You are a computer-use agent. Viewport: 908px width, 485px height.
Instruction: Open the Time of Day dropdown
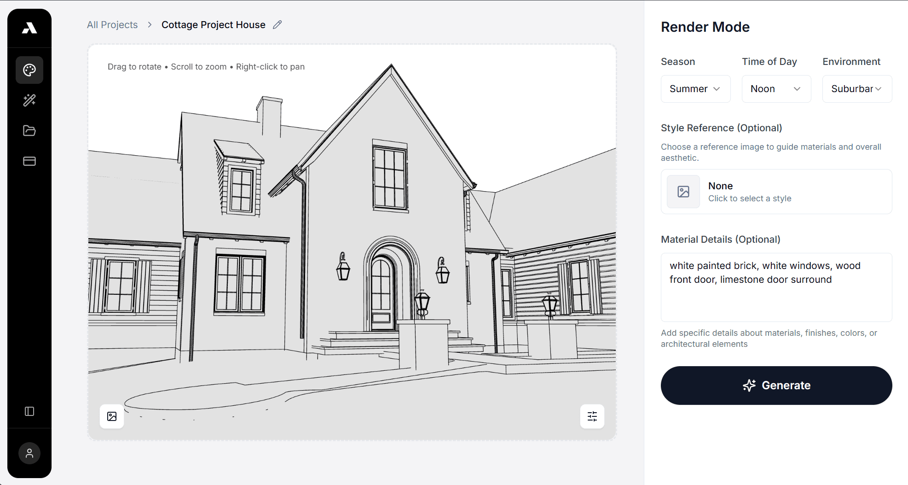[776, 89]
